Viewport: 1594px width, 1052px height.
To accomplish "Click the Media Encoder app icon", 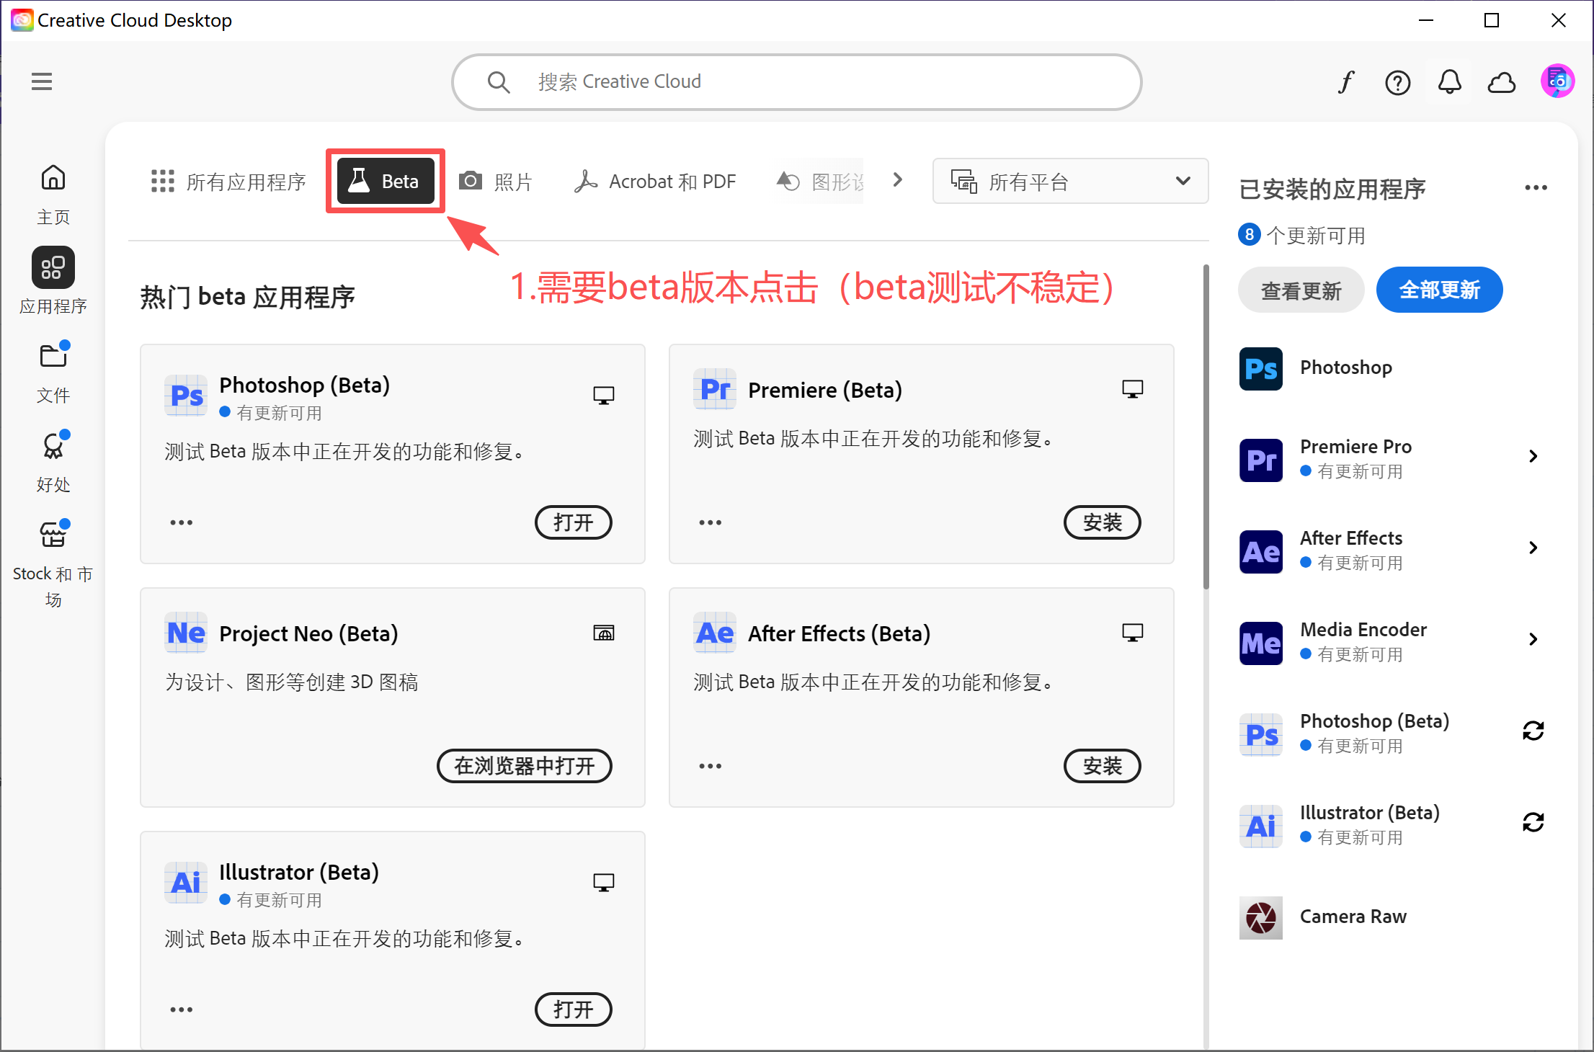I will tap(1260, 643).
